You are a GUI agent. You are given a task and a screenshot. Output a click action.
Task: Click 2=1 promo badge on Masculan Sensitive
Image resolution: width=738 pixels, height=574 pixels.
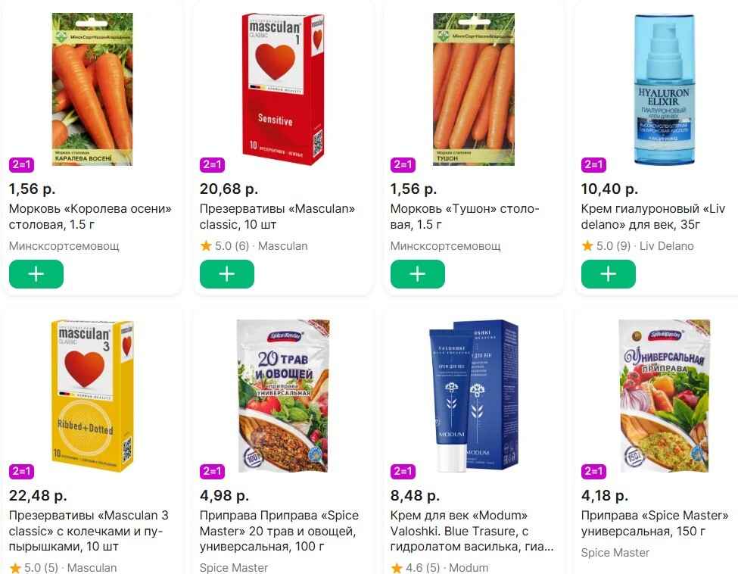pos(212,164)
